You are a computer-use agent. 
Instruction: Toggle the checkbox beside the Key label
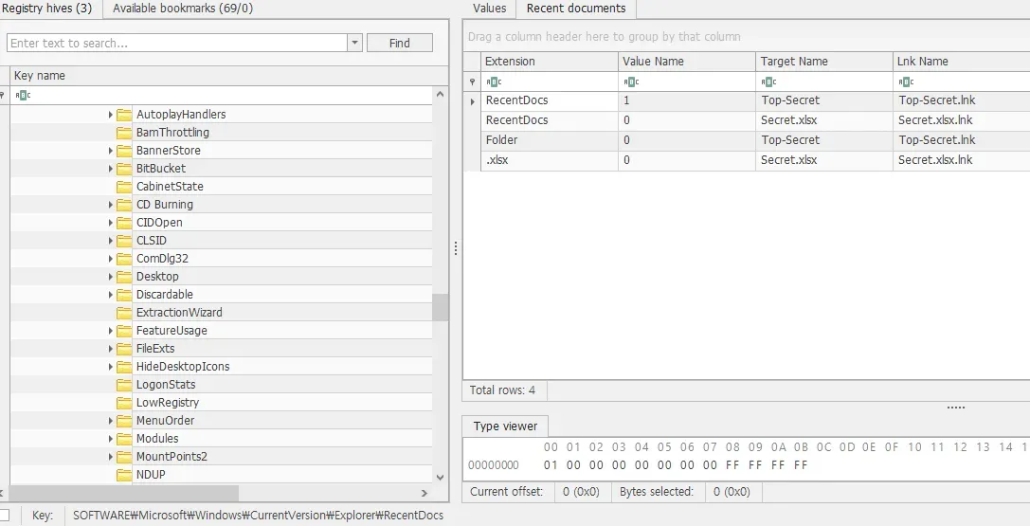click(x=5, y=516)
